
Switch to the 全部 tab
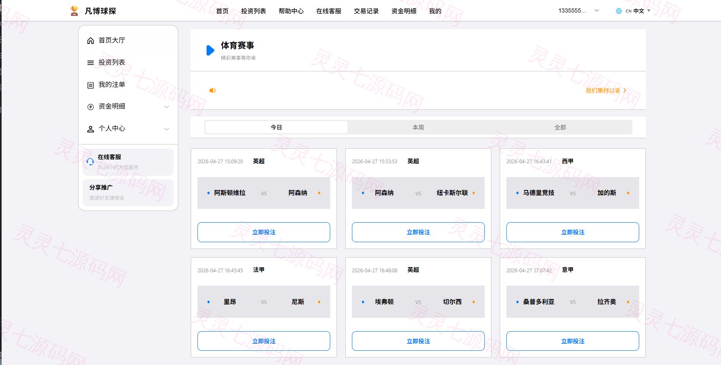tap(560, 127)
